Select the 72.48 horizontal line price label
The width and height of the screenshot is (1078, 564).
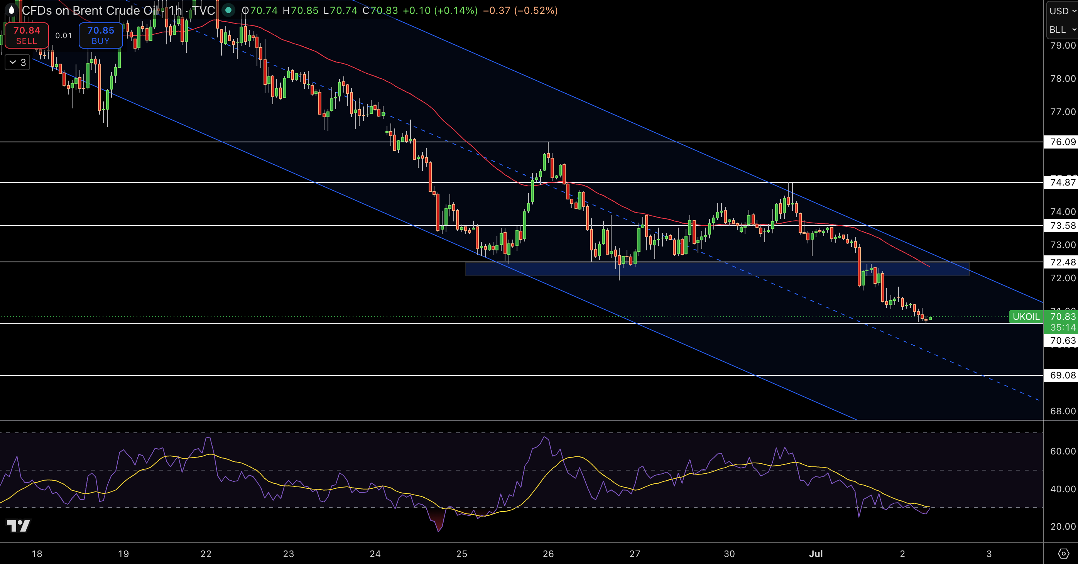[x=1061, y=262]
